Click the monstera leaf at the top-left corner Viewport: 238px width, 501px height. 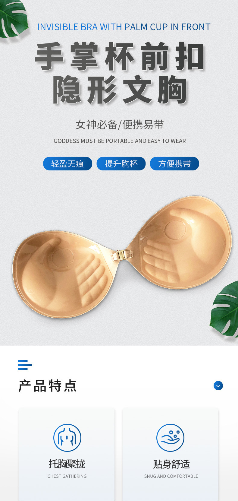pos(14,19)
